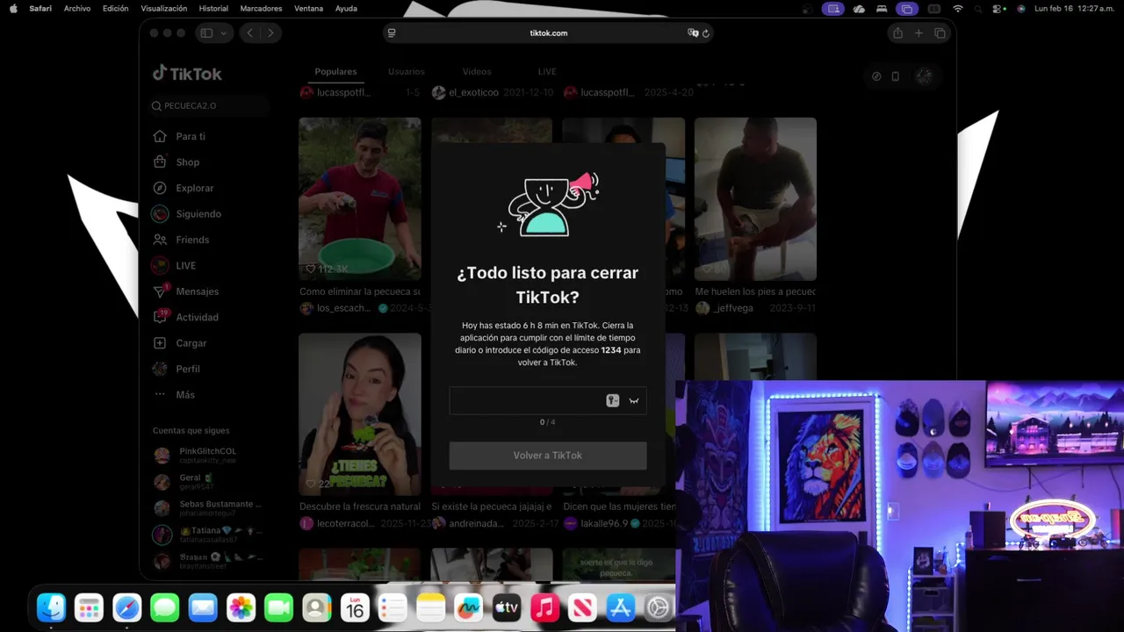
Task: Open Siri from menu bar
Action: coord(1021,8)
